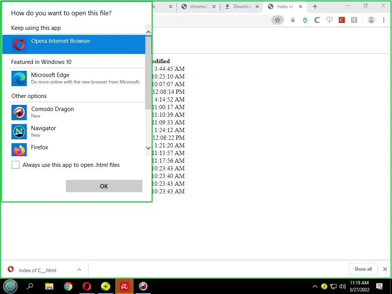The image size is (392, 294).
Task: Click the 1:24:12 AM modified entry
Action: click(170, 130)
